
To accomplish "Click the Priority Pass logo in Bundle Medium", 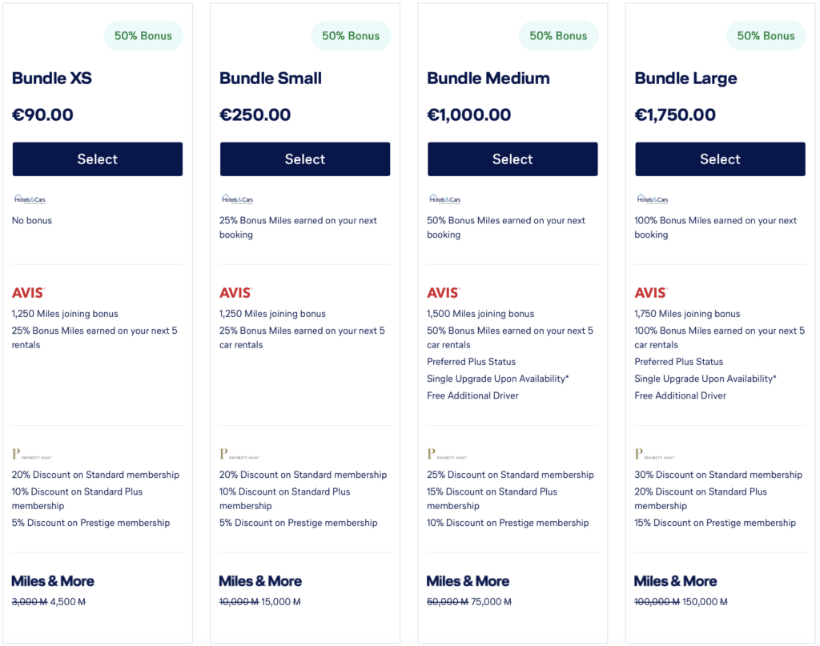I will click(447, 454).
